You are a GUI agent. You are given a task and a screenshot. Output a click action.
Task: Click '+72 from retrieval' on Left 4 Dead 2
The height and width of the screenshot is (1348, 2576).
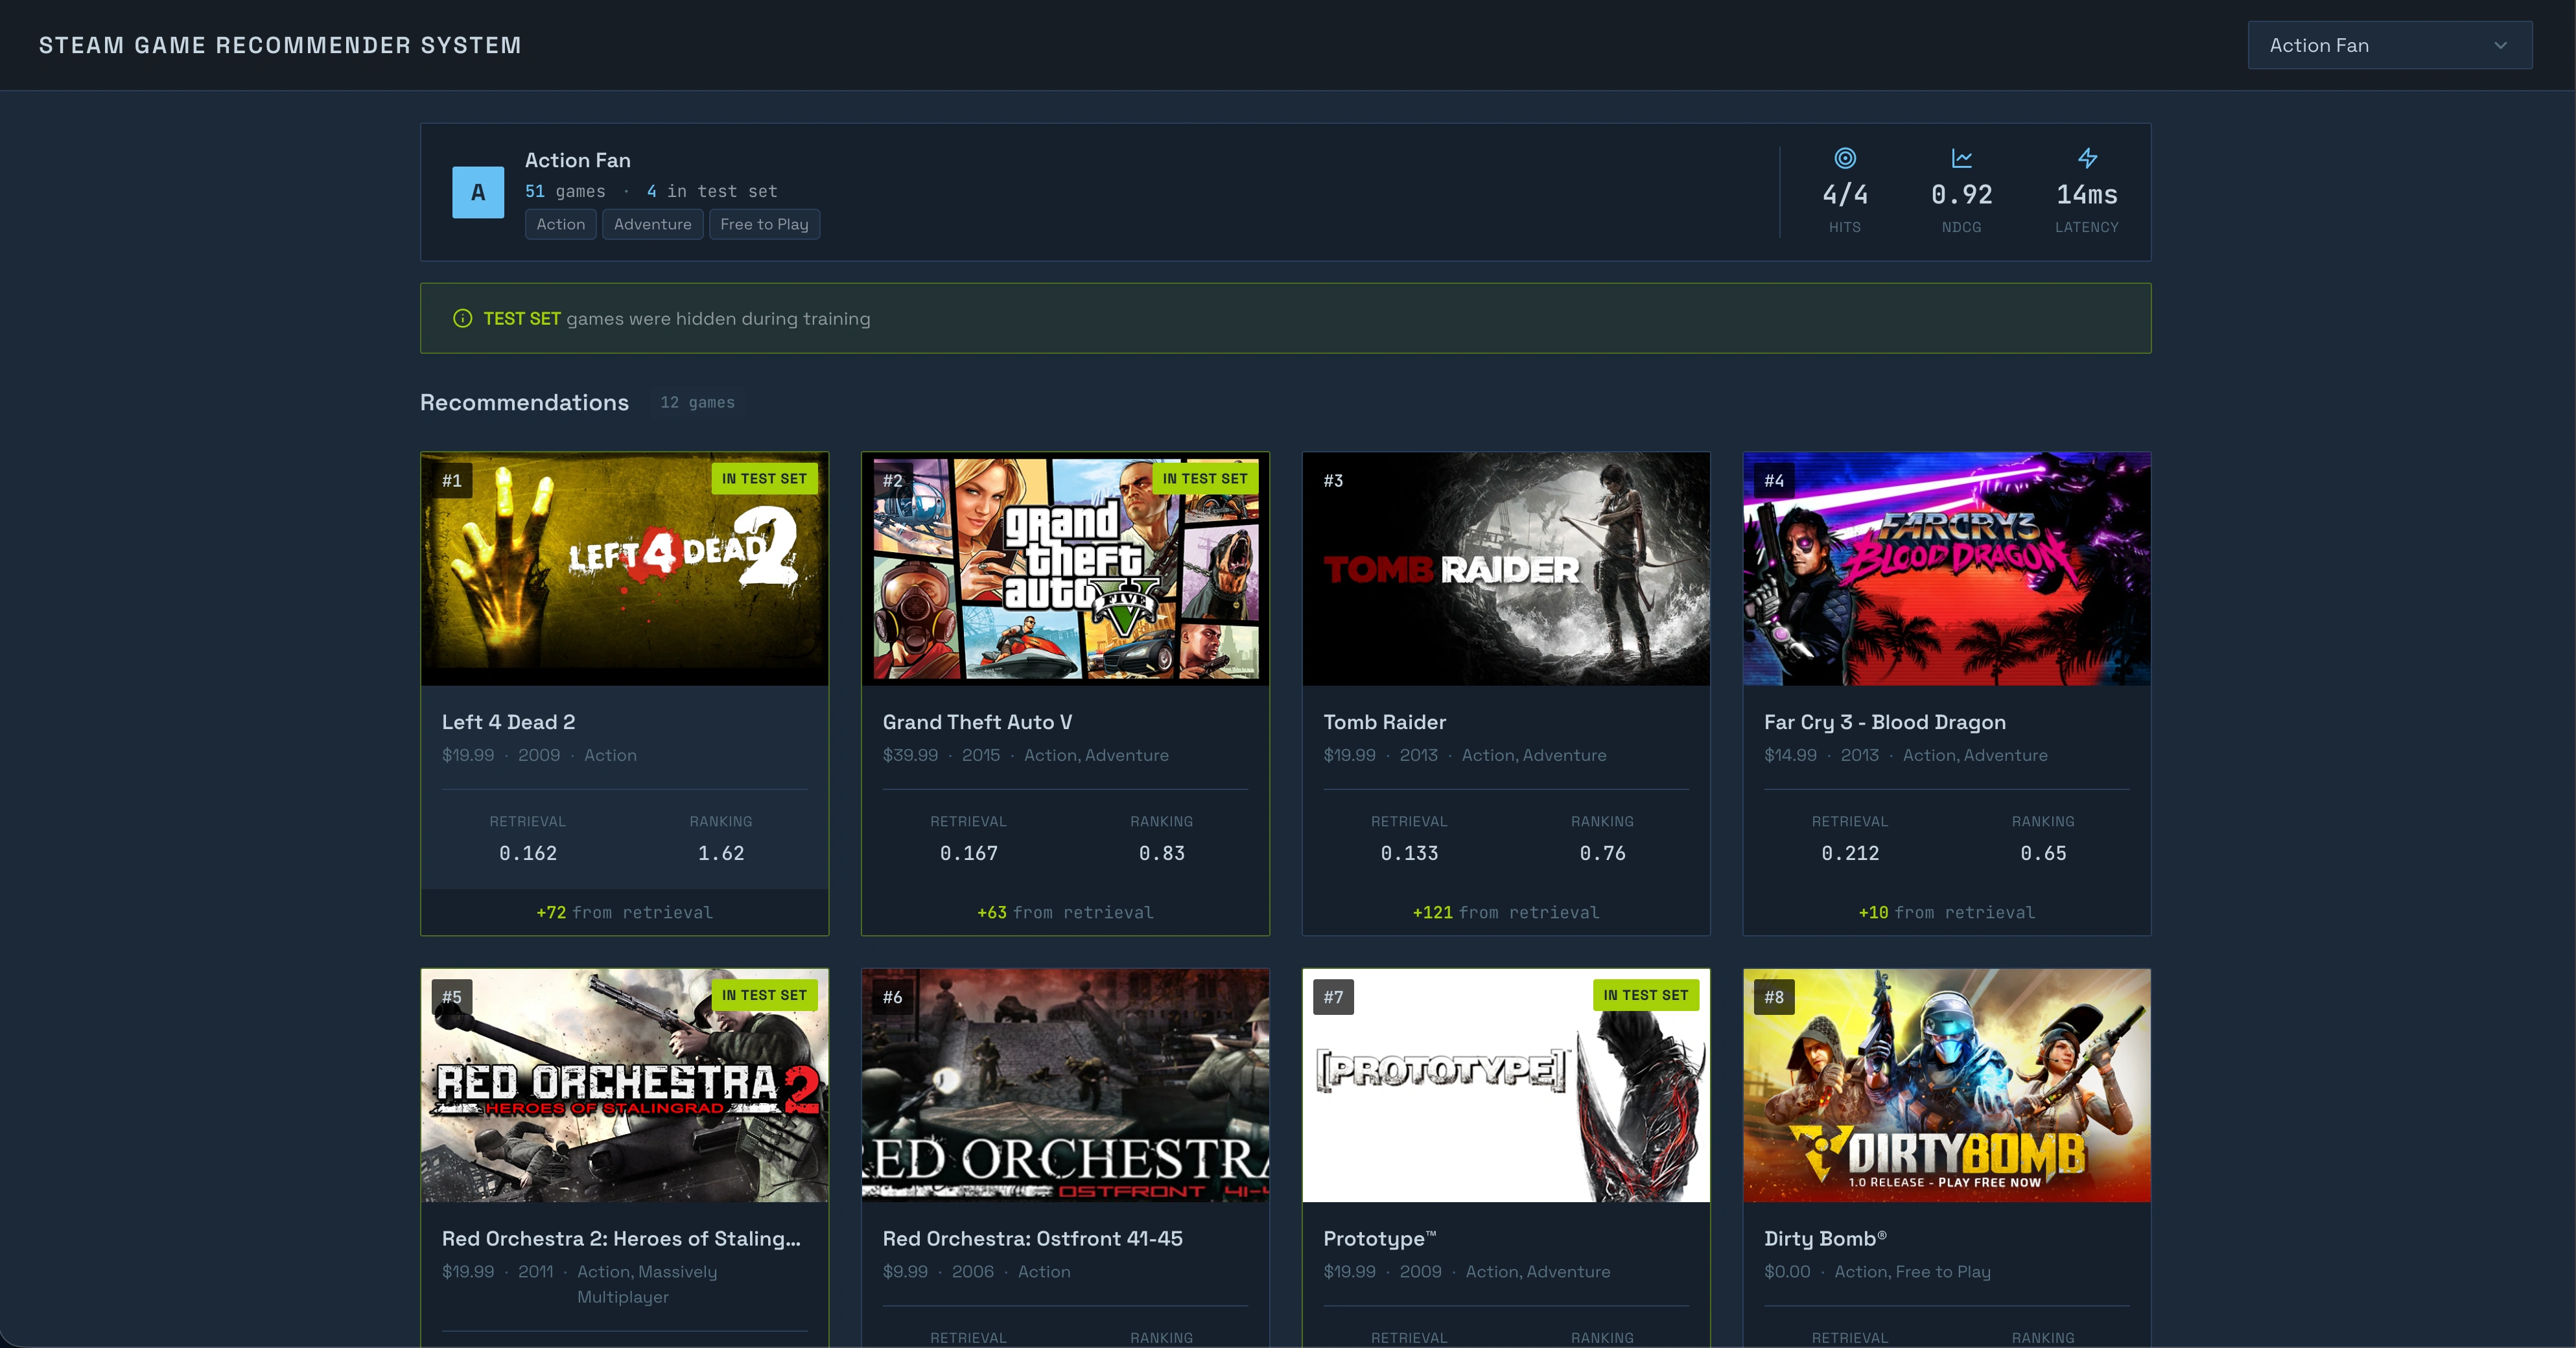(x=624, y=912)
